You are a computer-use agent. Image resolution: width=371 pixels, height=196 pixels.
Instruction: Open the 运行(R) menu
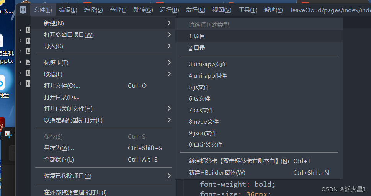click(x=169, y=10)
